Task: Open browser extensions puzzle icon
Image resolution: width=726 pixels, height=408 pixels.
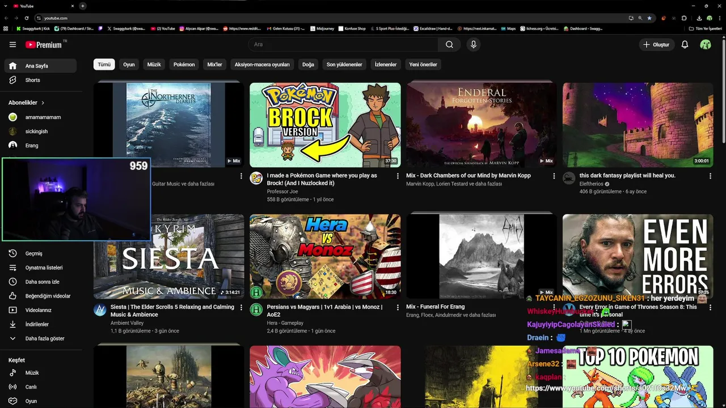Action: 684,18
